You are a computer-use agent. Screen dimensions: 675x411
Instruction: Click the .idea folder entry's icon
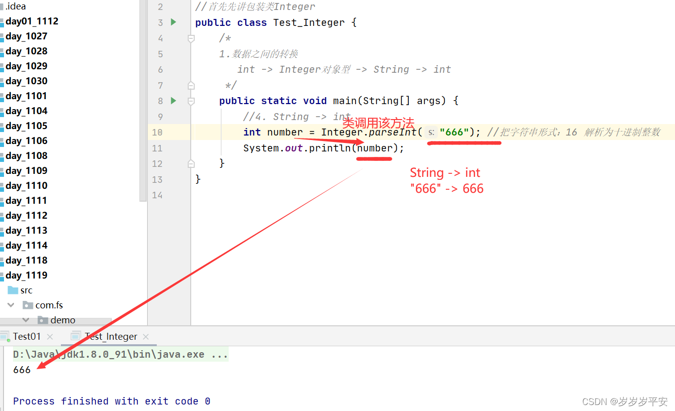(x=2, y=6)
